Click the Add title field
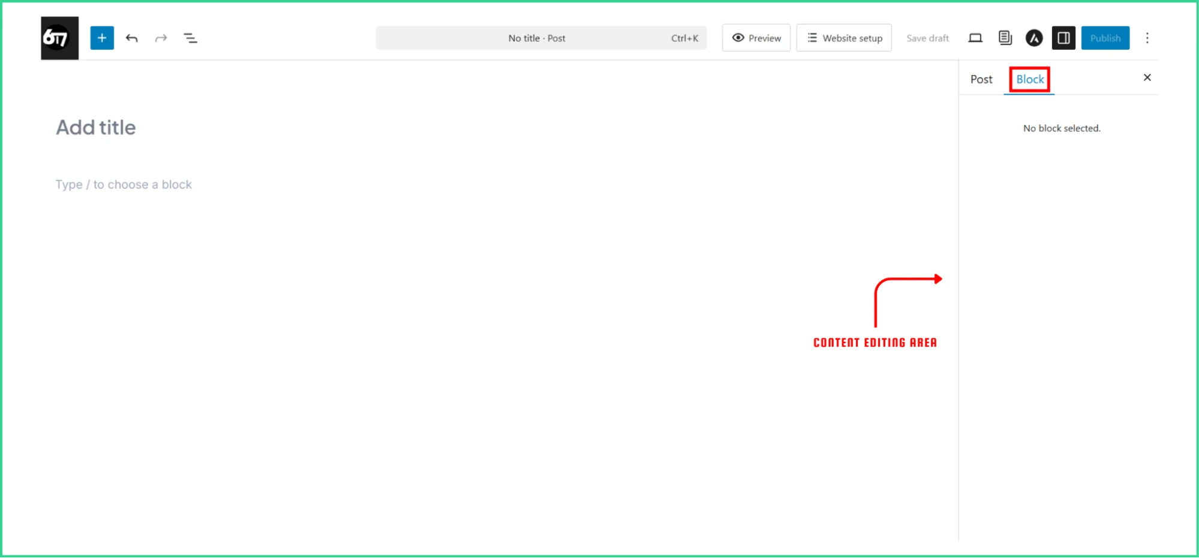Screen dimensions: 1199x558 [x=96, y=127]
